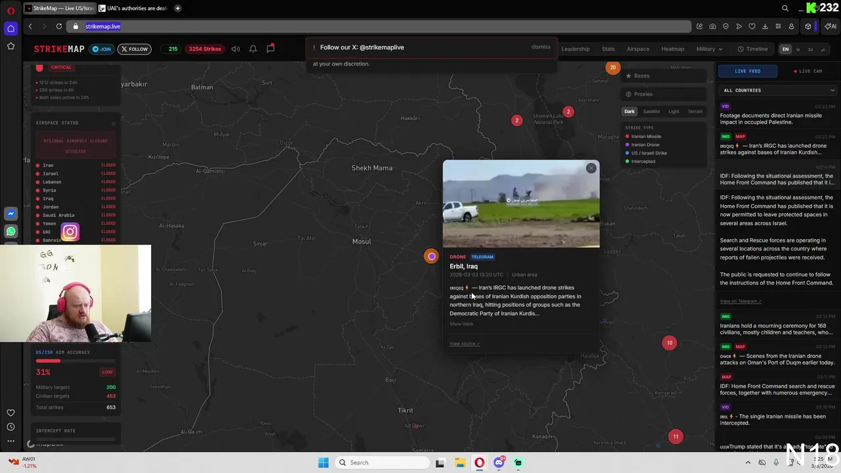Click the Erbil drone strike map marker
841x473 pixels.
431,256
